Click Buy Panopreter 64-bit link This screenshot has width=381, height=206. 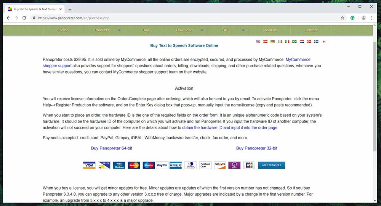pyautogui.click(x=112, y=148)
